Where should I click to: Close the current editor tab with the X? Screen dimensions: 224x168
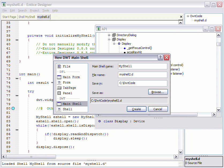[181, 17]
